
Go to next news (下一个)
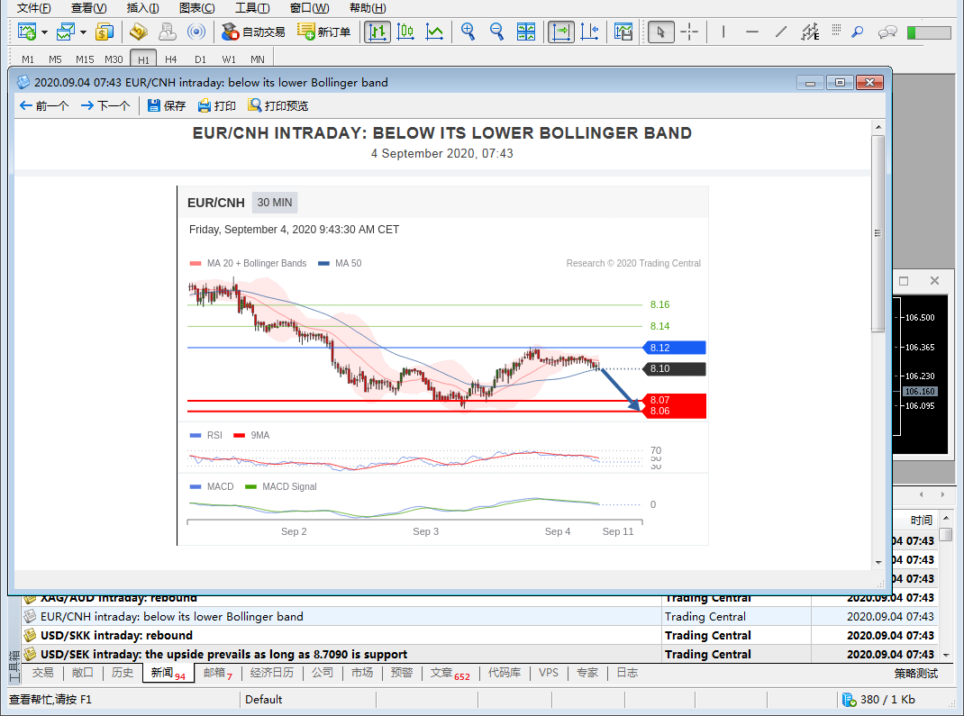pos(105,105)
